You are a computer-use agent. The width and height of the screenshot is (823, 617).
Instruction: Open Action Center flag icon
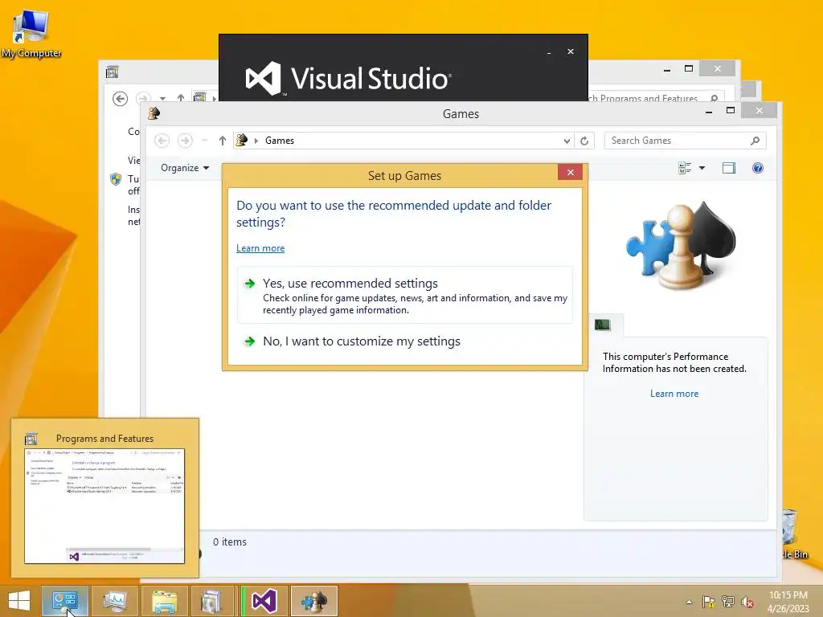click(x=709, y=602)
